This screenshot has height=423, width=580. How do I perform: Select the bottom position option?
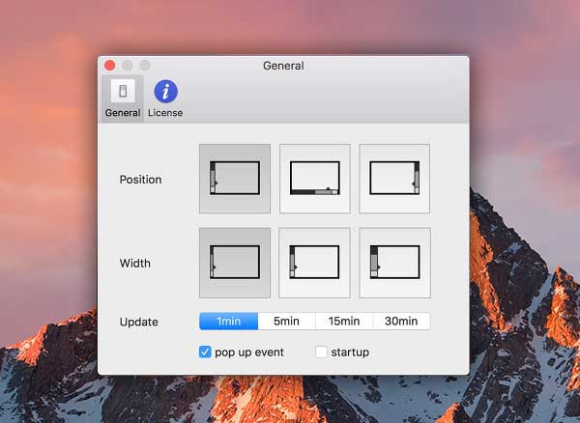(x=315, y=179)
